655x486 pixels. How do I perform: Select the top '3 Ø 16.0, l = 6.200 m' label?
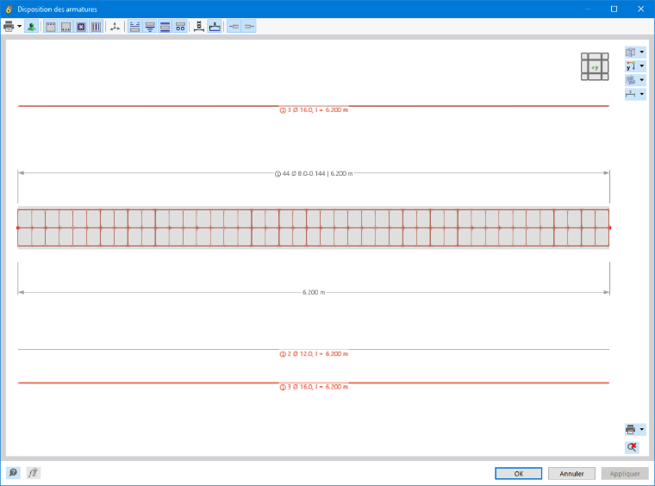click(x=314, y=109)
